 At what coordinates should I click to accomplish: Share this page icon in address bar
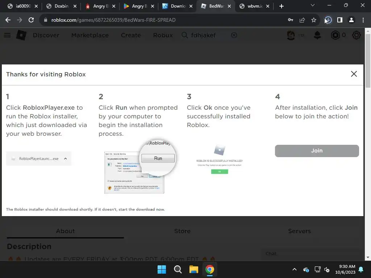(302, 20)
